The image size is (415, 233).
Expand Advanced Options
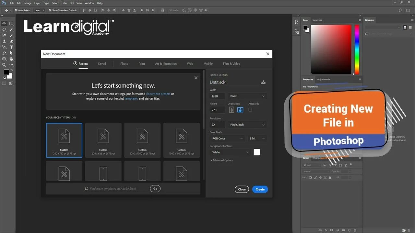(x=222, y=161)
